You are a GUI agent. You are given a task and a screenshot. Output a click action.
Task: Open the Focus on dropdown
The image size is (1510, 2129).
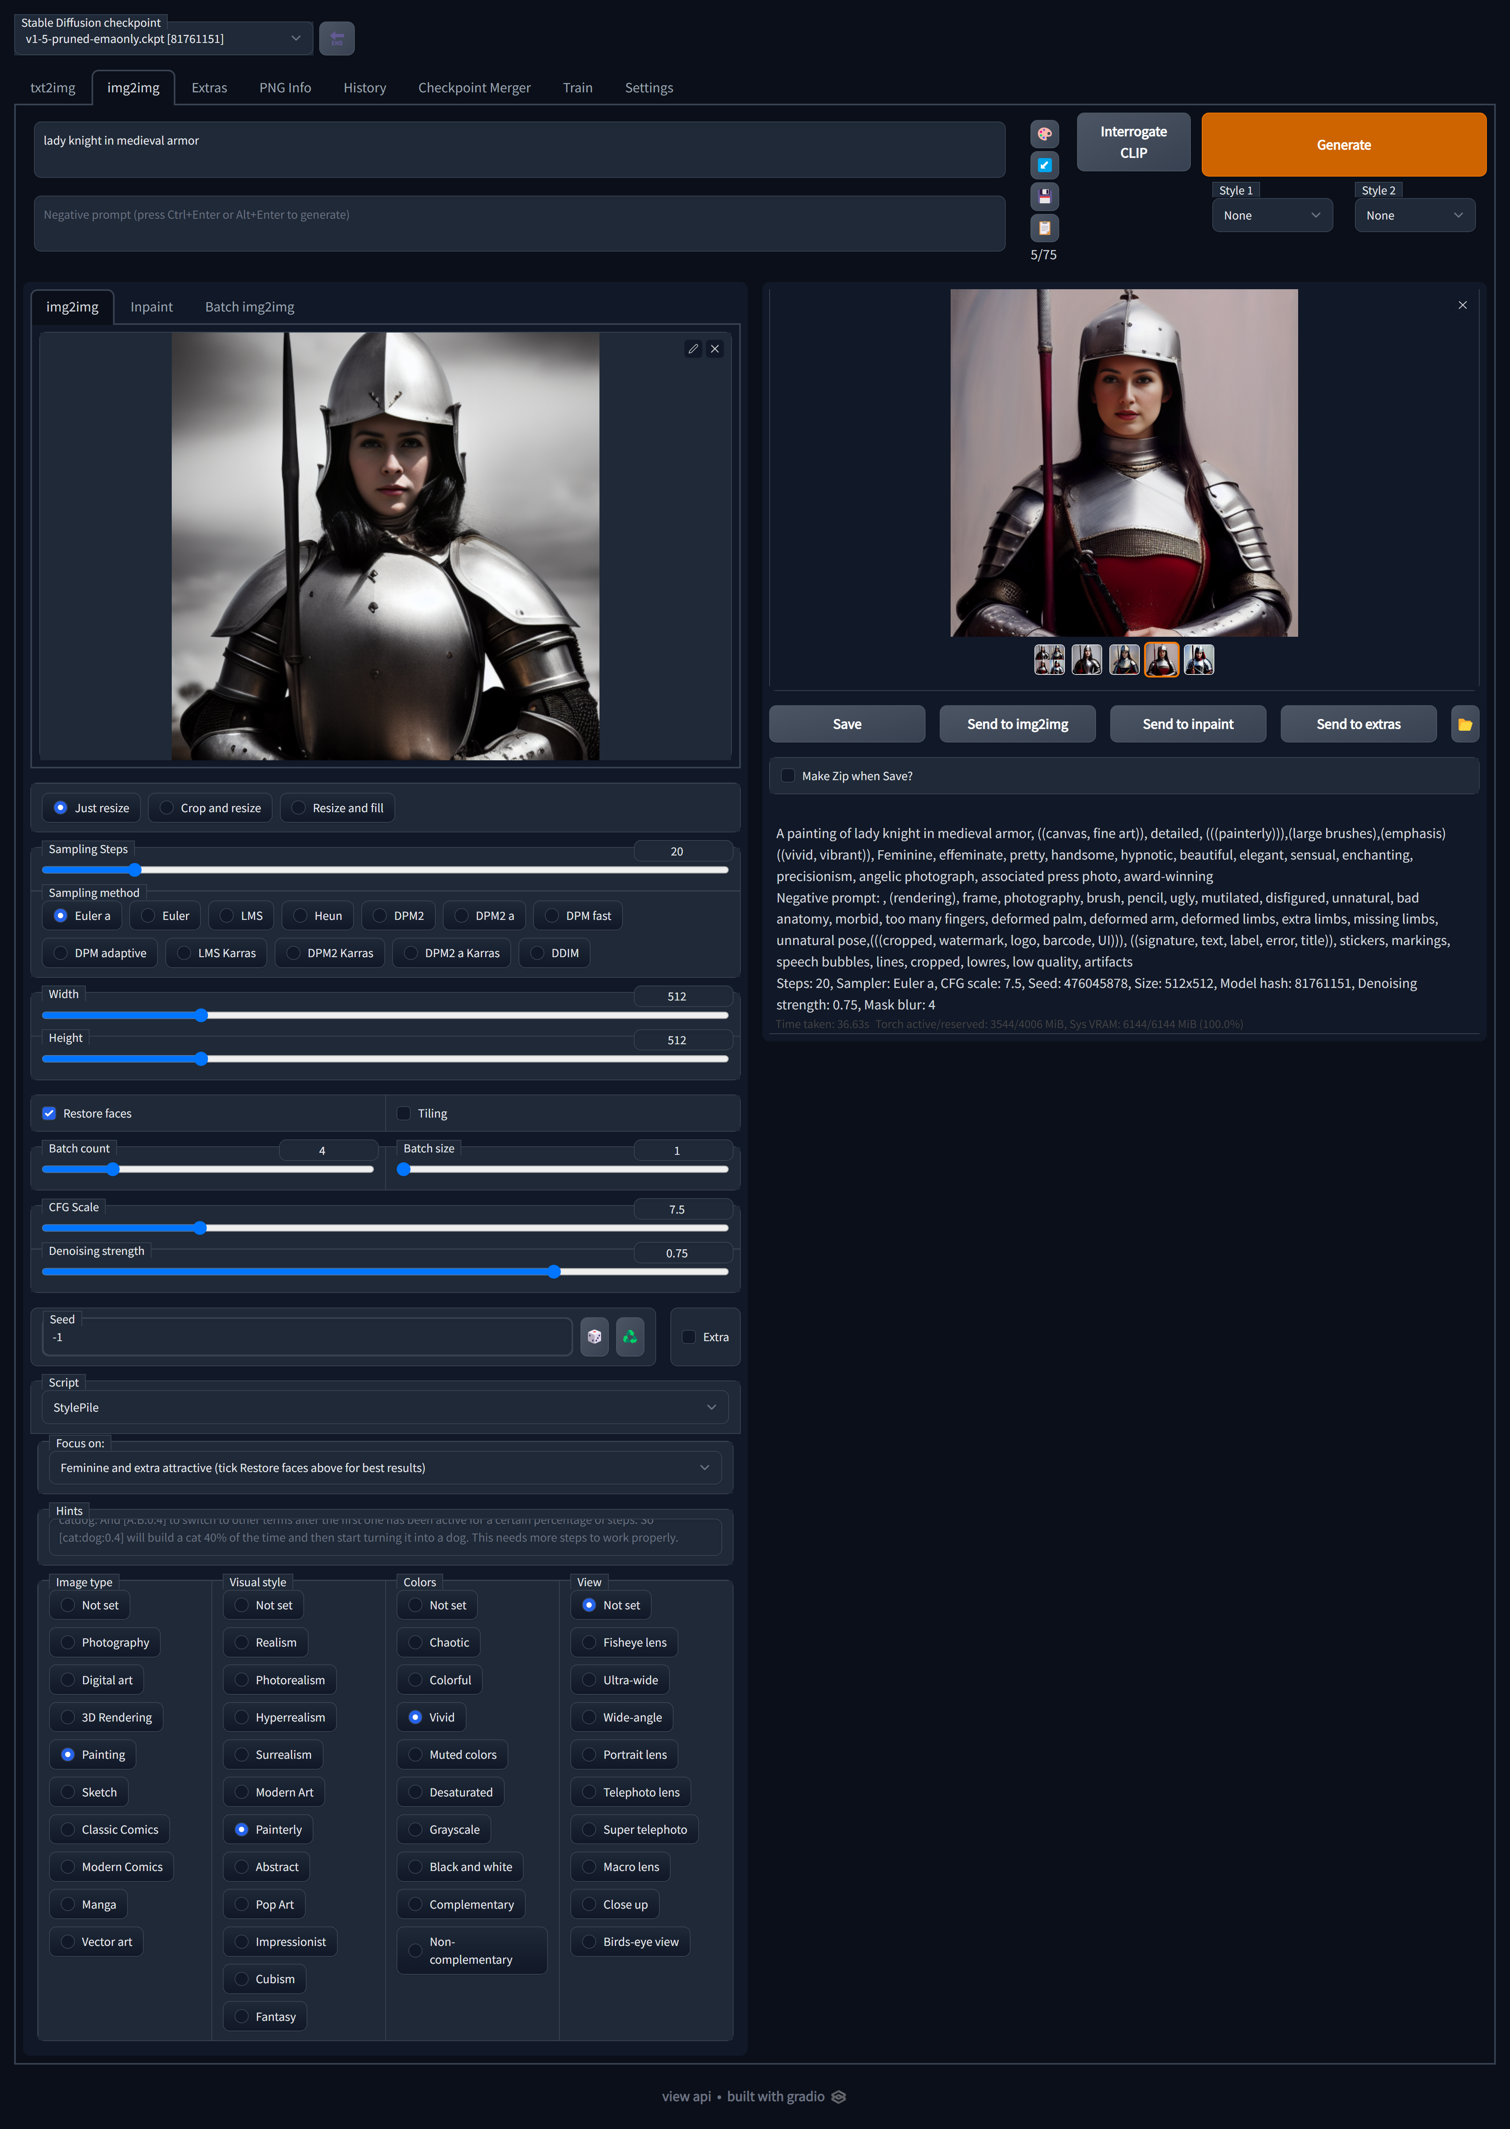[385, 1468]
